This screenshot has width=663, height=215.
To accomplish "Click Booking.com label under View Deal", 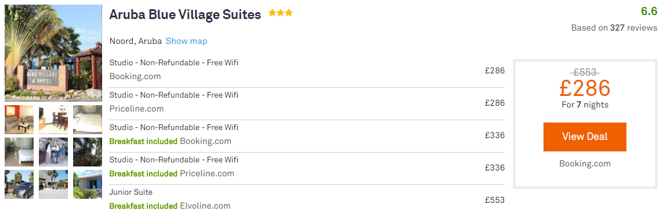I will (x=585, y=164).
